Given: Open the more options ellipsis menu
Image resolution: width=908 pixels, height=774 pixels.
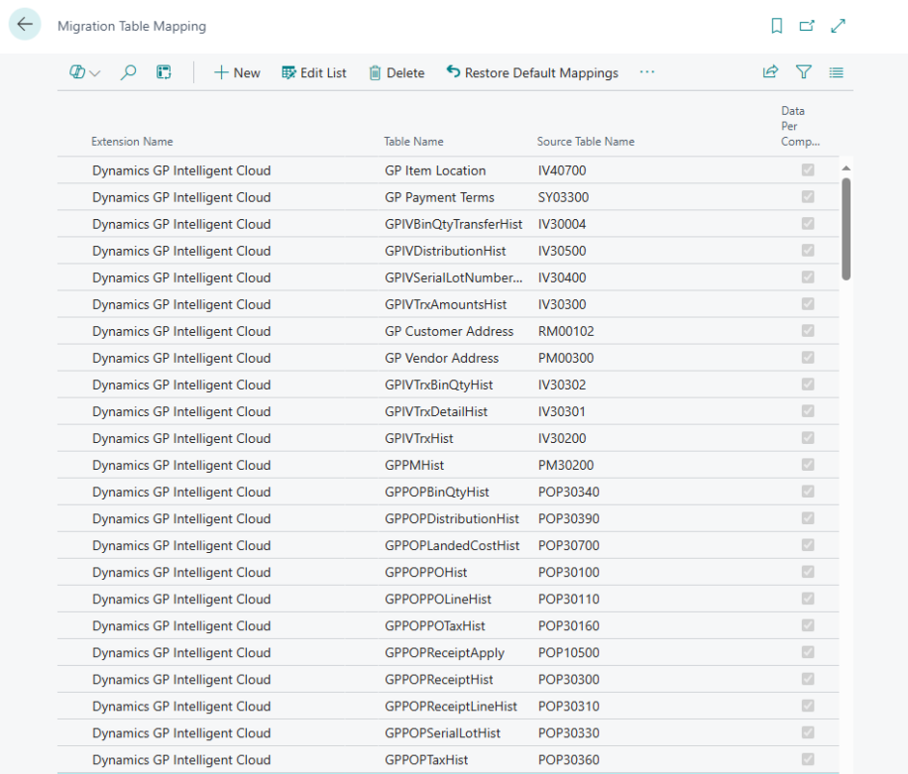Looking at the screenshot, I should 646,71.
